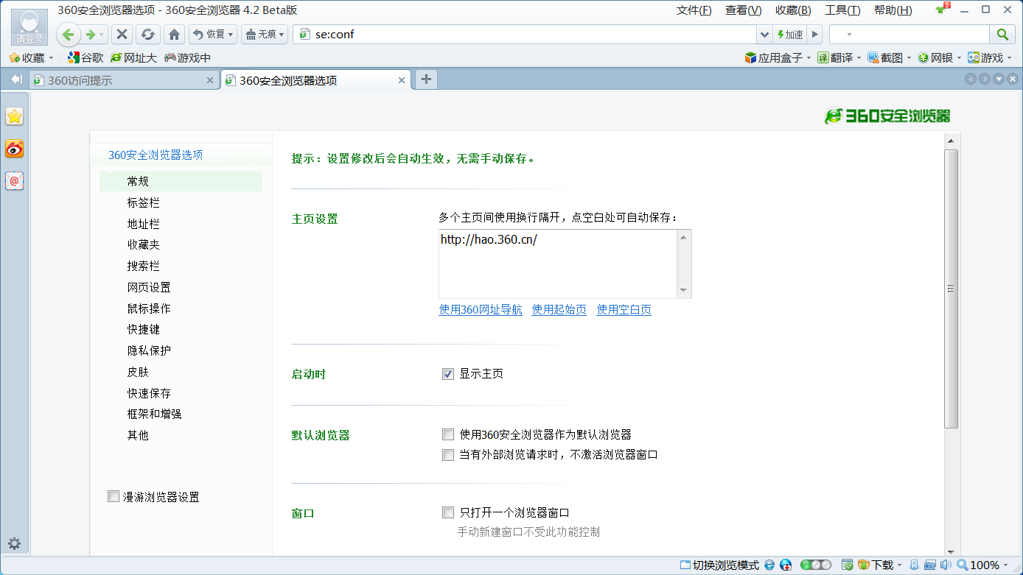The image size is (1023, 575).
Task: Open the email @ sidebar icon
Action: [14, 180]
